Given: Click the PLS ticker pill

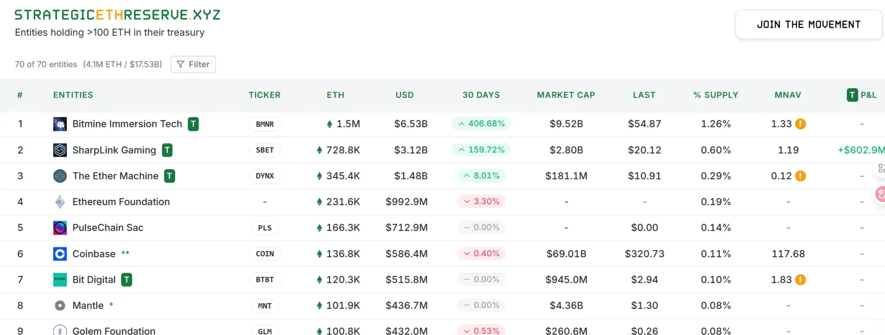Looking at the screenshot, I should (x=265, y=228).
